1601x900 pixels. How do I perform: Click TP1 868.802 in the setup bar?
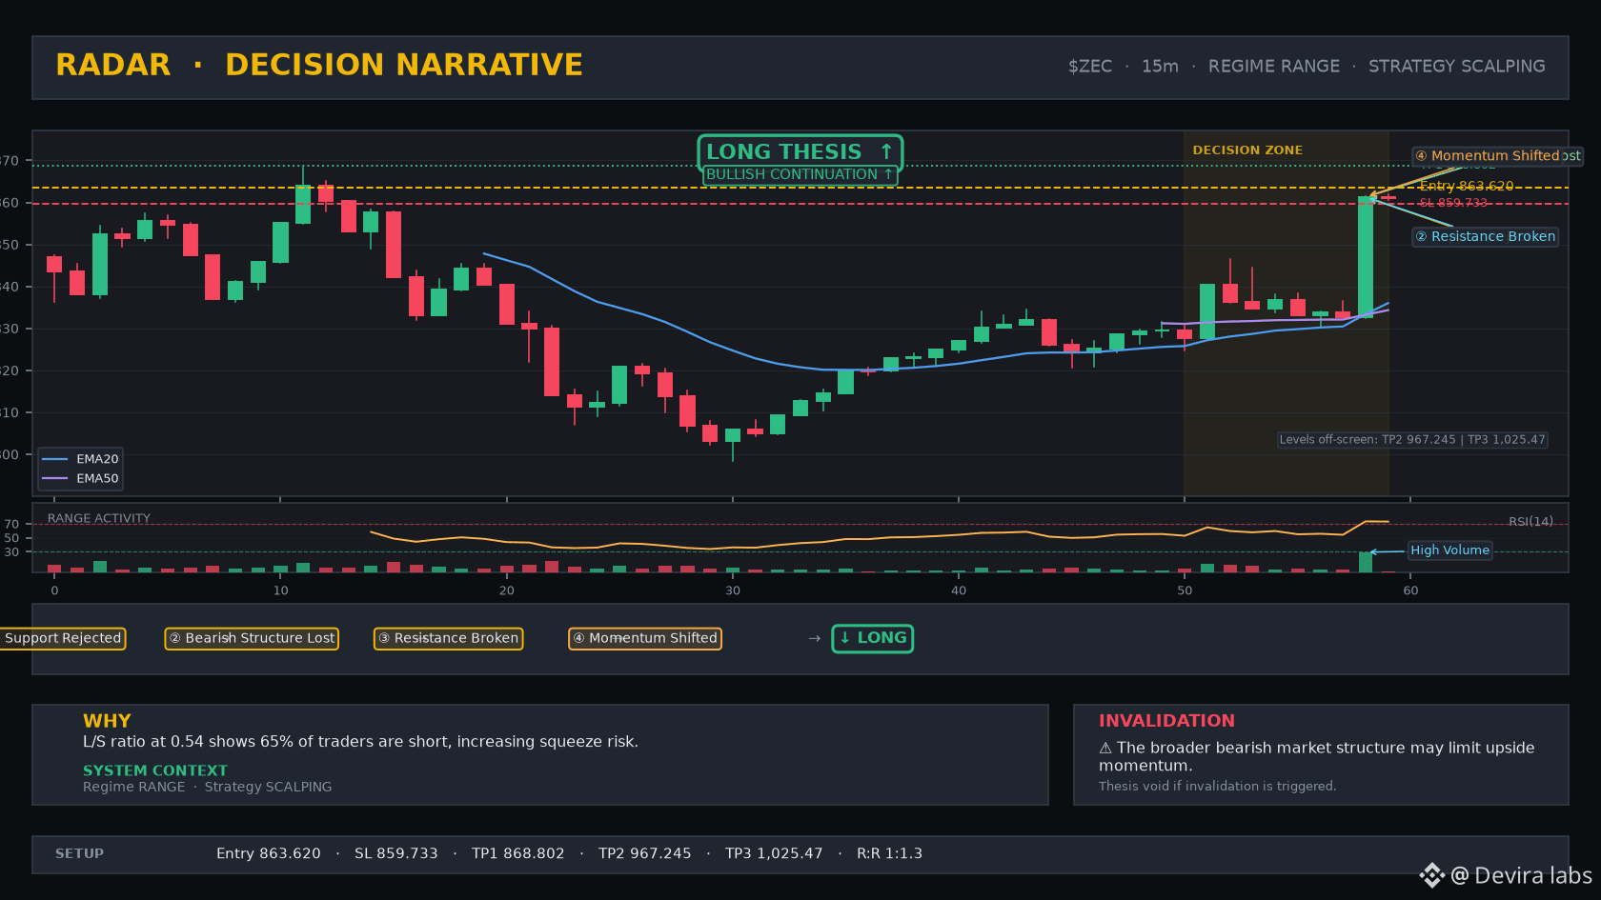point(518,853)
